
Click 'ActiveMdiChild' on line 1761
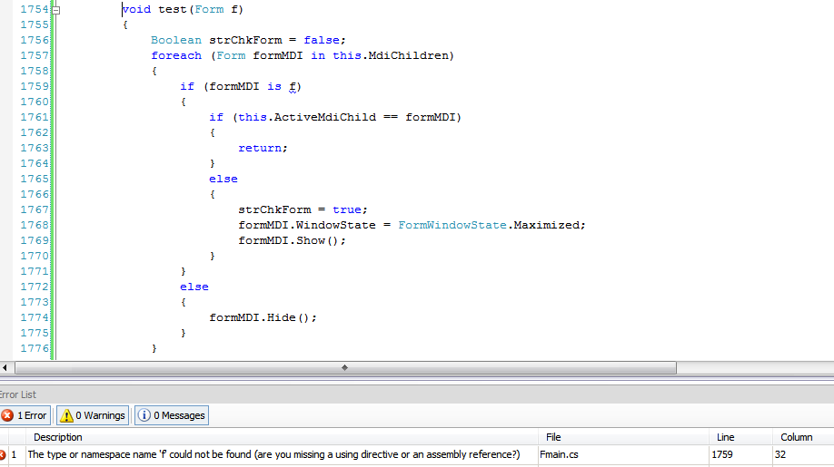point(325,117)
